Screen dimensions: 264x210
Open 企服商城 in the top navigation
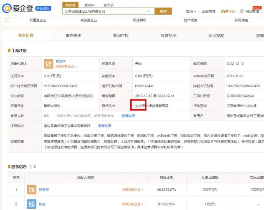[209, 12]
